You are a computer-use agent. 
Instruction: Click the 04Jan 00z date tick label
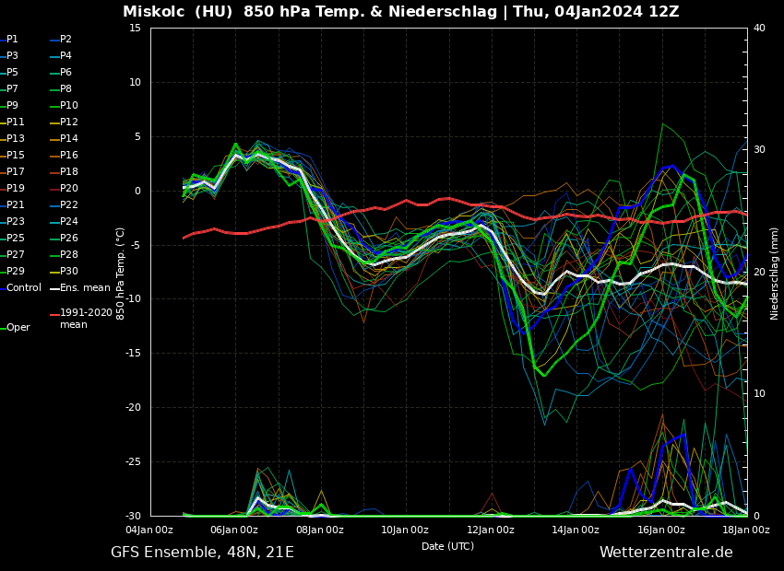(149, 530)
